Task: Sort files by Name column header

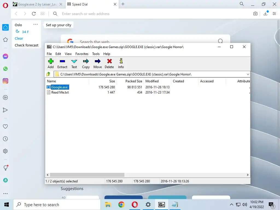Action: [x=67, y=81]
